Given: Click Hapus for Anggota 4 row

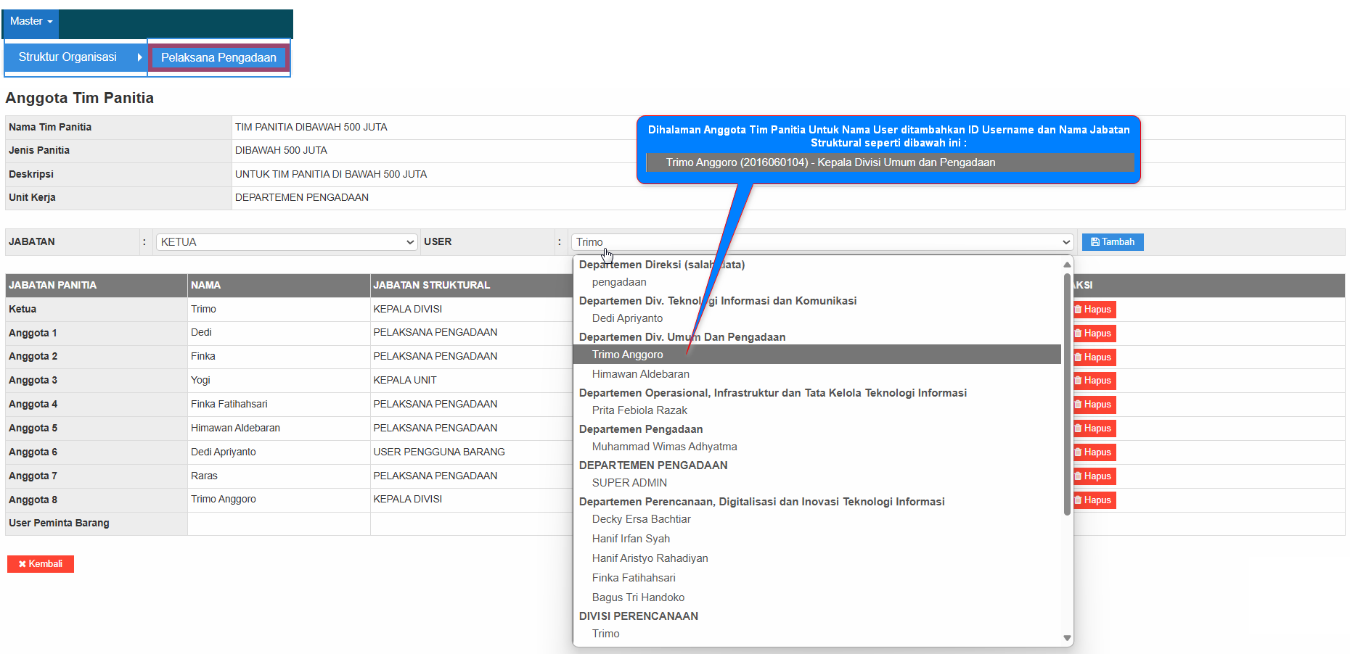Looking at the screenshot, I should click(x=1094, y=405).
